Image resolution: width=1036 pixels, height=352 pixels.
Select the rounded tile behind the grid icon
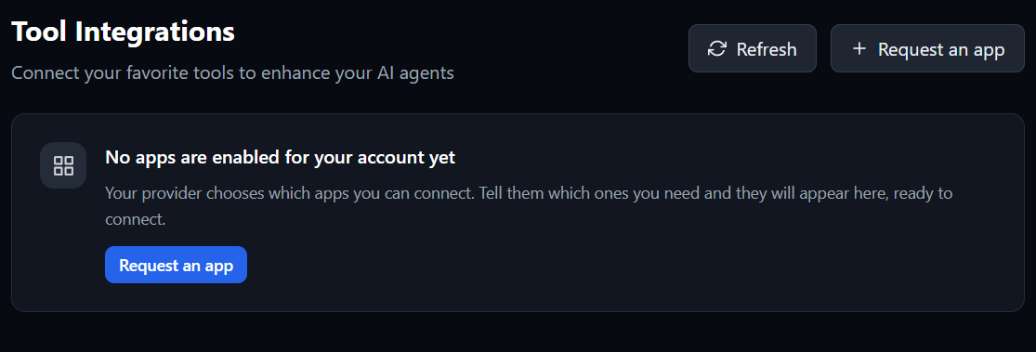click(63, 165)
